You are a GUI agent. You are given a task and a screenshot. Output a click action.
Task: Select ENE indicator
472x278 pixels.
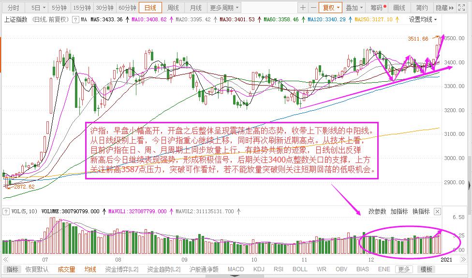[x=384, y=269]
